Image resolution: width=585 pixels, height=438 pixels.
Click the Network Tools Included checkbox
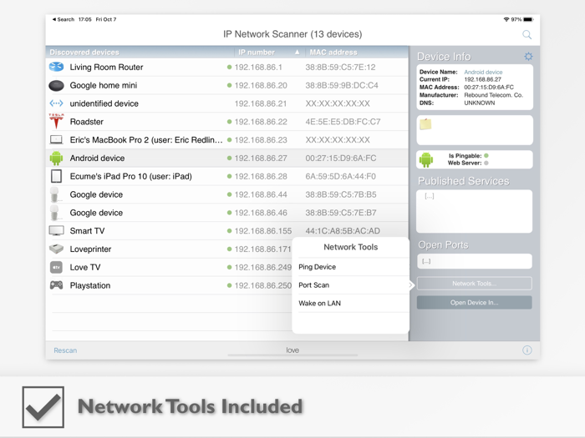point(43,407)
